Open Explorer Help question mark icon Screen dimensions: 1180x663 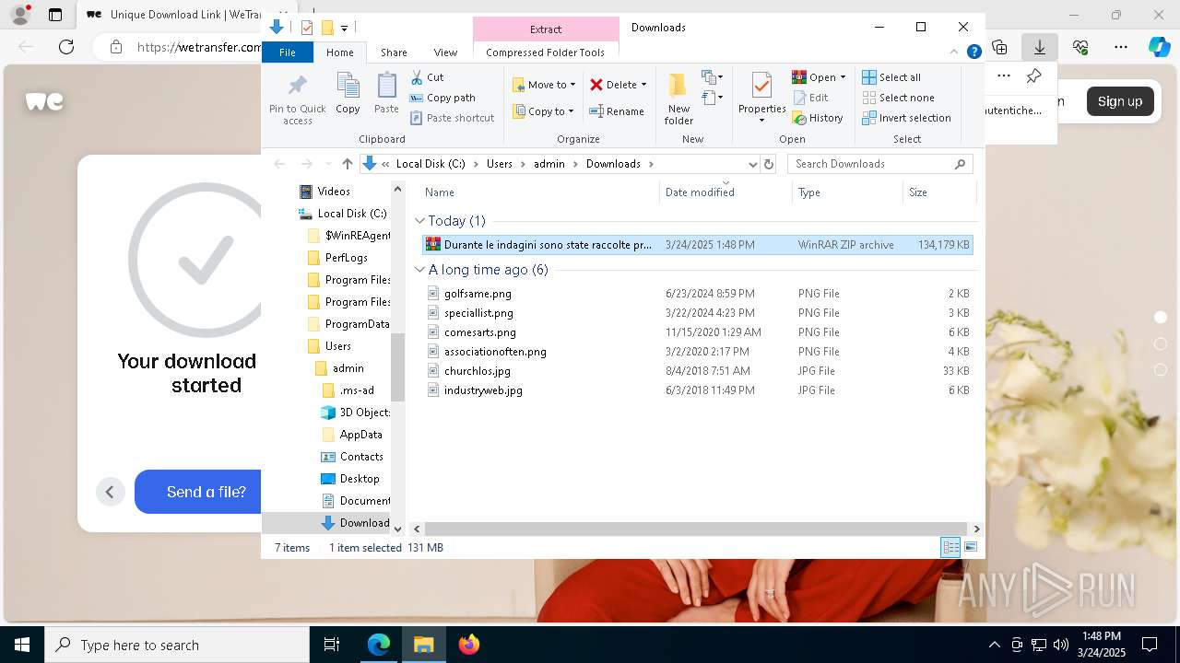tap(973, 52)
